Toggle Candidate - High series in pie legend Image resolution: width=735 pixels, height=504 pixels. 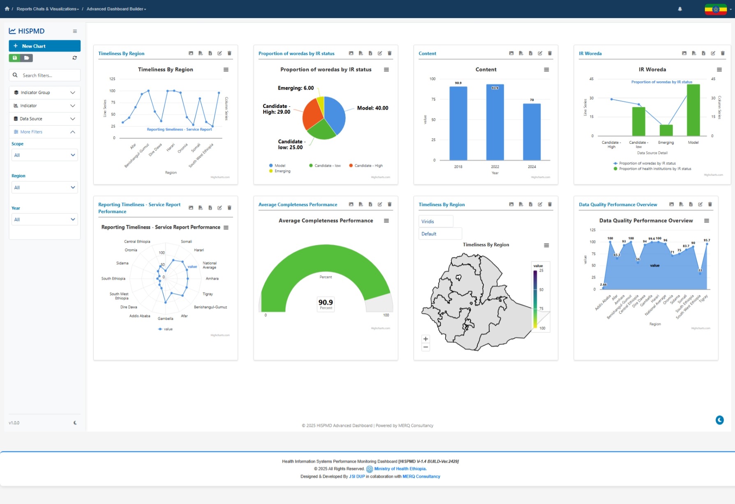click(x=365, y=166)
